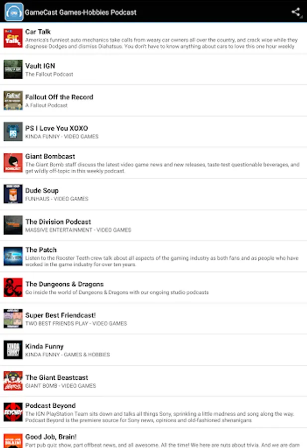Open the Car Talk description text

point(161,43)
